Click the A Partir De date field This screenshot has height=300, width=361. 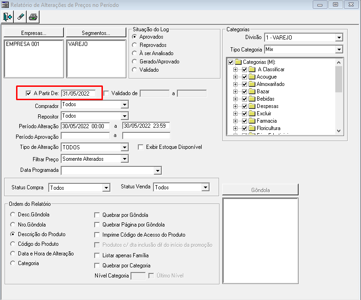(x=78, y=93)
